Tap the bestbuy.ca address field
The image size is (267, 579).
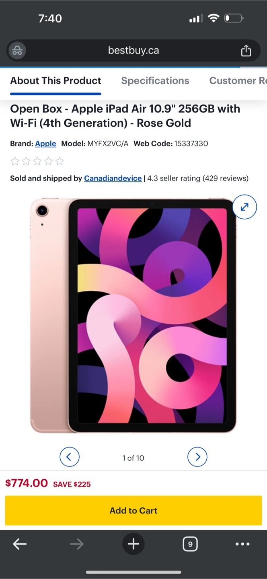(x=133, y=51)
